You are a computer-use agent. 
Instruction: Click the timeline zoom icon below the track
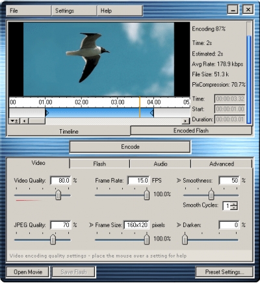pos(14,121)
